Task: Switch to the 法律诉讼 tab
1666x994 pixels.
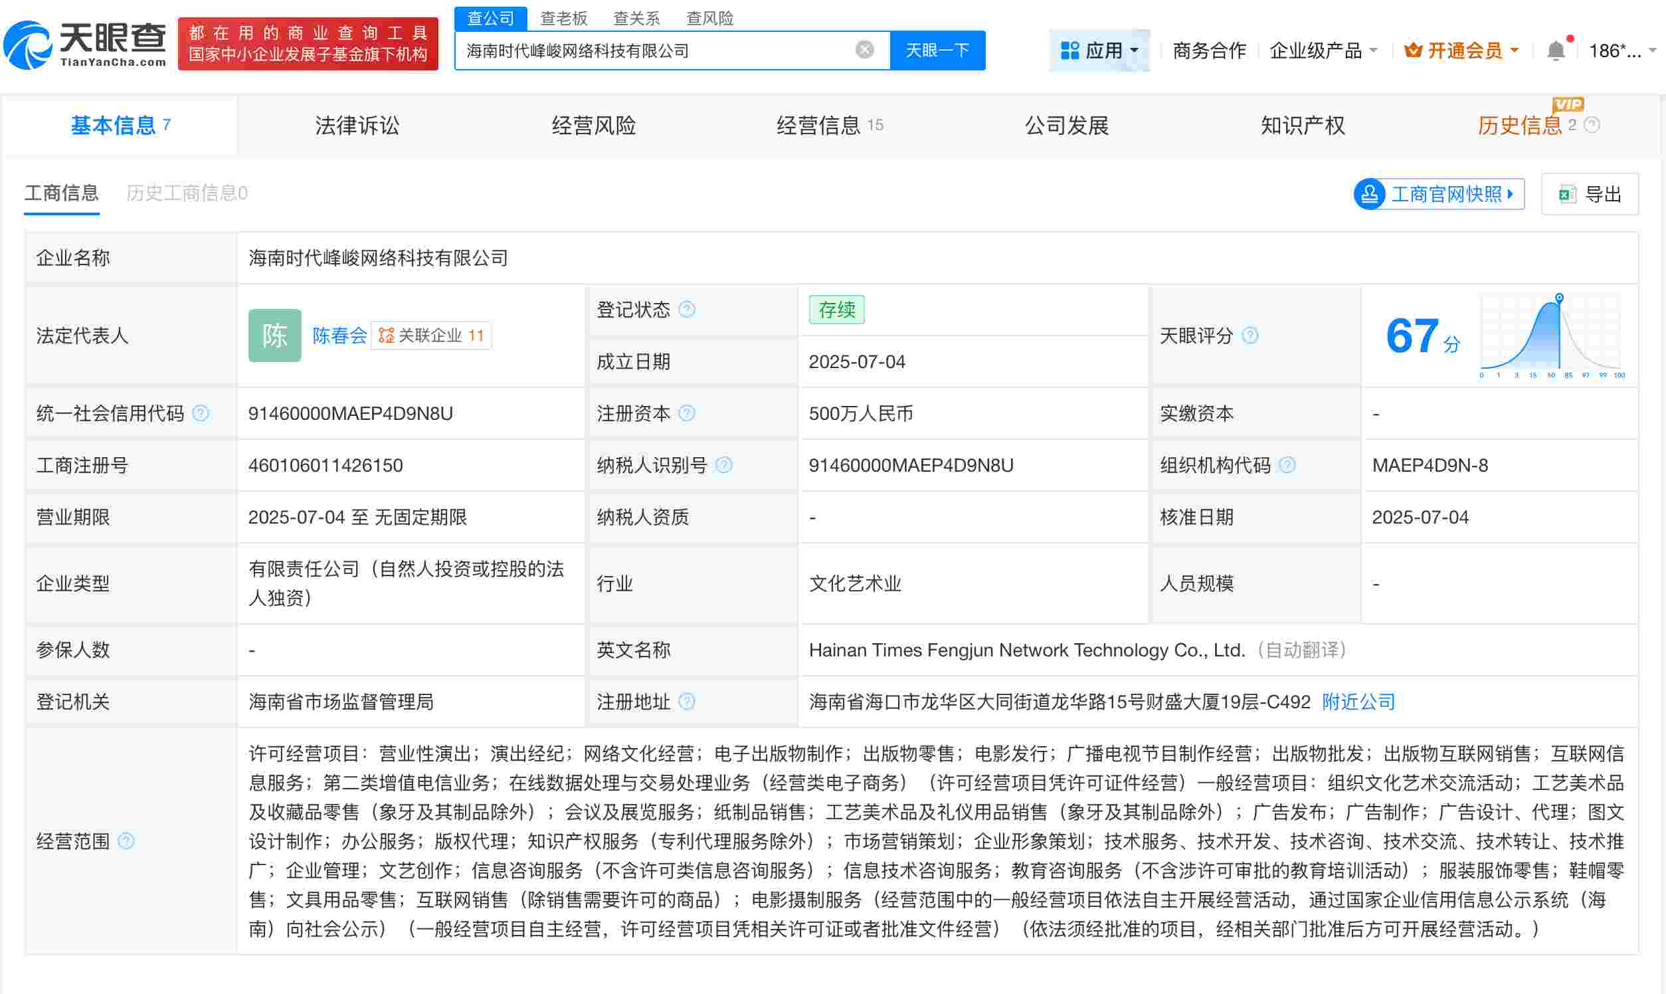Action: tap(357, 126)
